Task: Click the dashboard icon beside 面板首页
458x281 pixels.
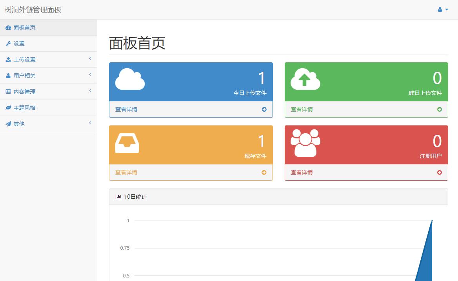Action: coord(8,28)
